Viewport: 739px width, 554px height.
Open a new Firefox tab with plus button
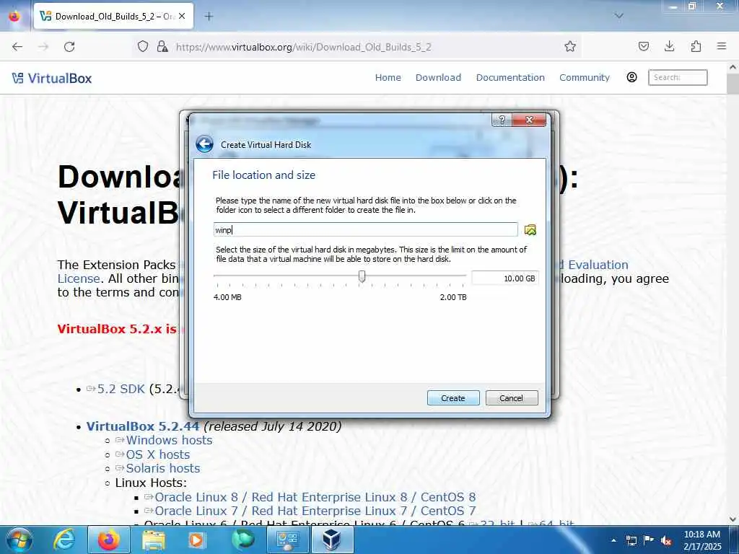(209, 16)
